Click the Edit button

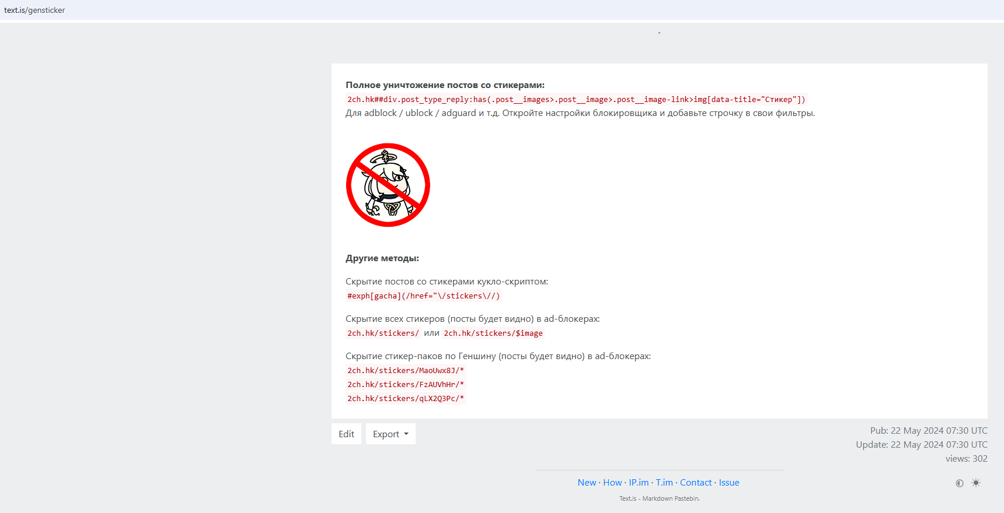346,434
